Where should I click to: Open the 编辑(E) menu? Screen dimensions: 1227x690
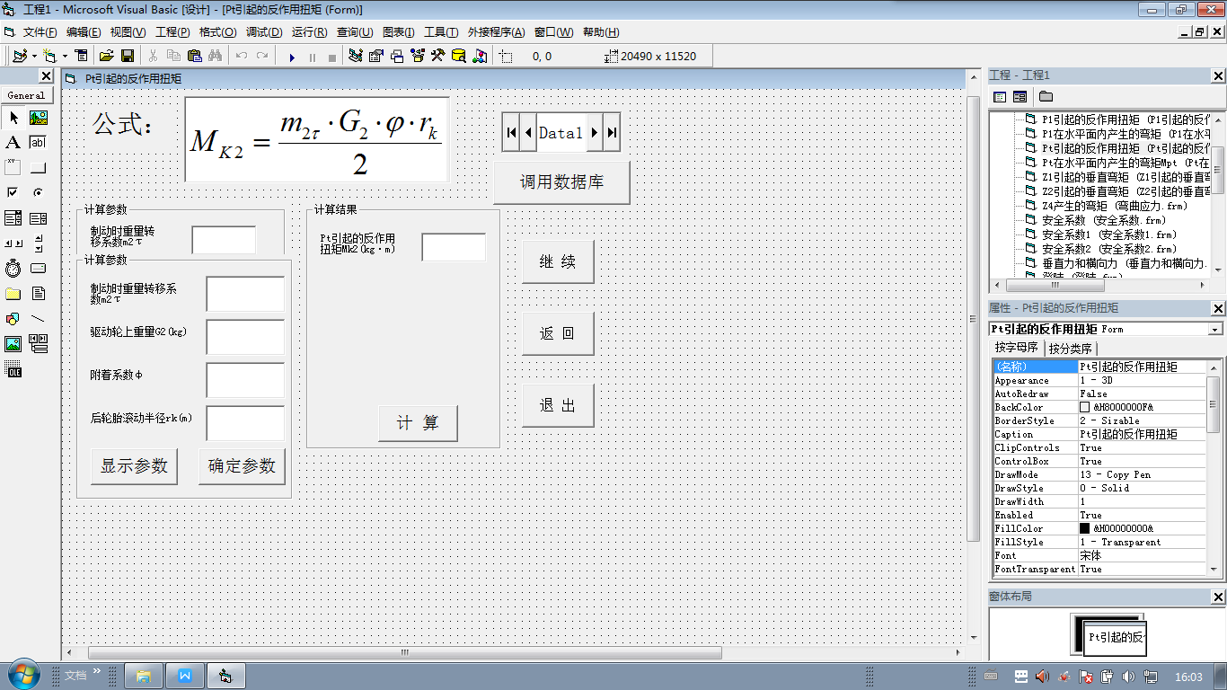[84, 32]
